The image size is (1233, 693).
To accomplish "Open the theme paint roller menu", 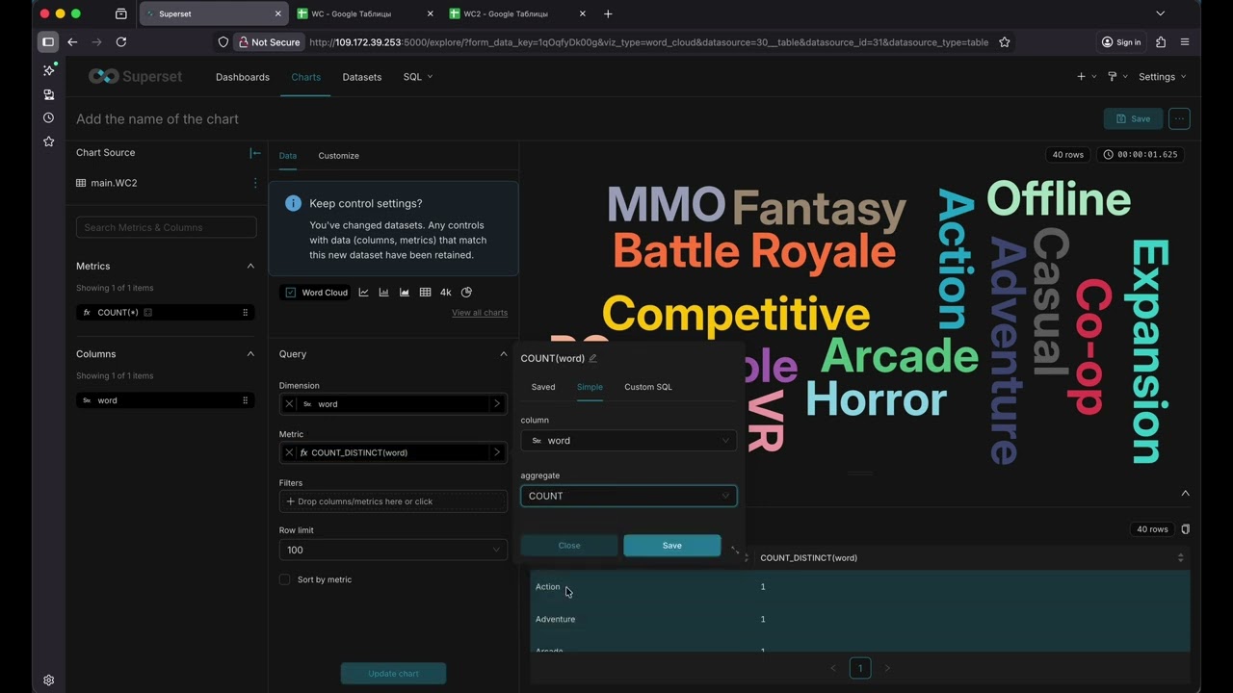I will [x=1116, y=77].
